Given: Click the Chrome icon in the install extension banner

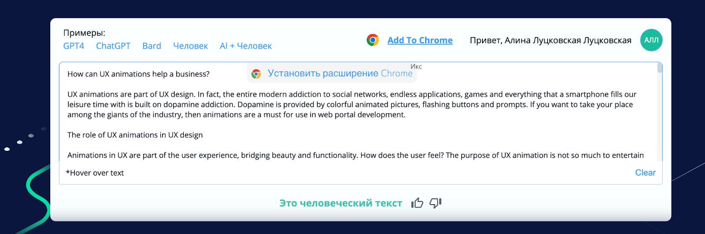Looking at the screenshot, I should coord(256,74).
